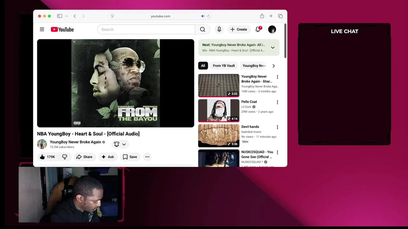Open Safari sidebar dropdown chevron

click(x=67, y=16)
